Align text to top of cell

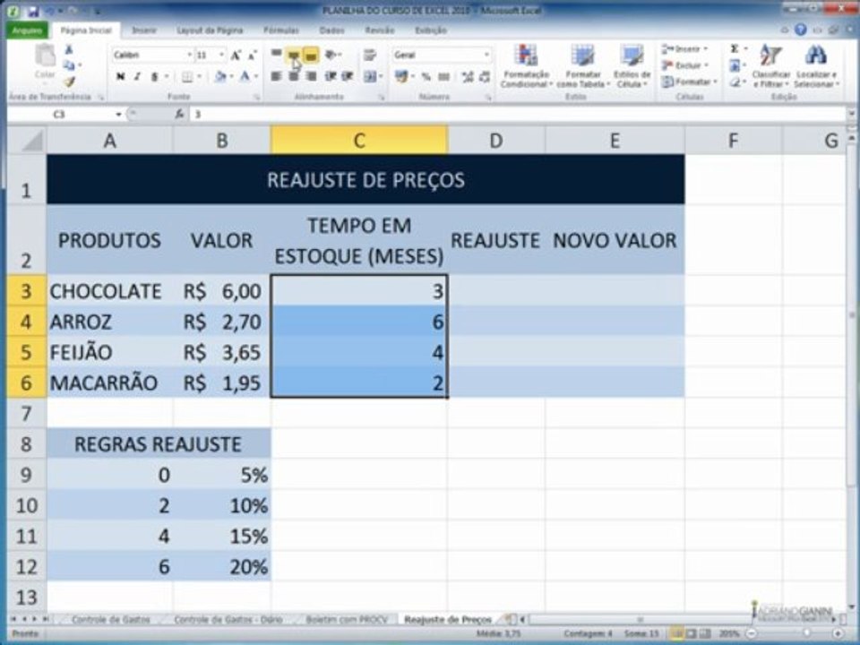point(277,55)
